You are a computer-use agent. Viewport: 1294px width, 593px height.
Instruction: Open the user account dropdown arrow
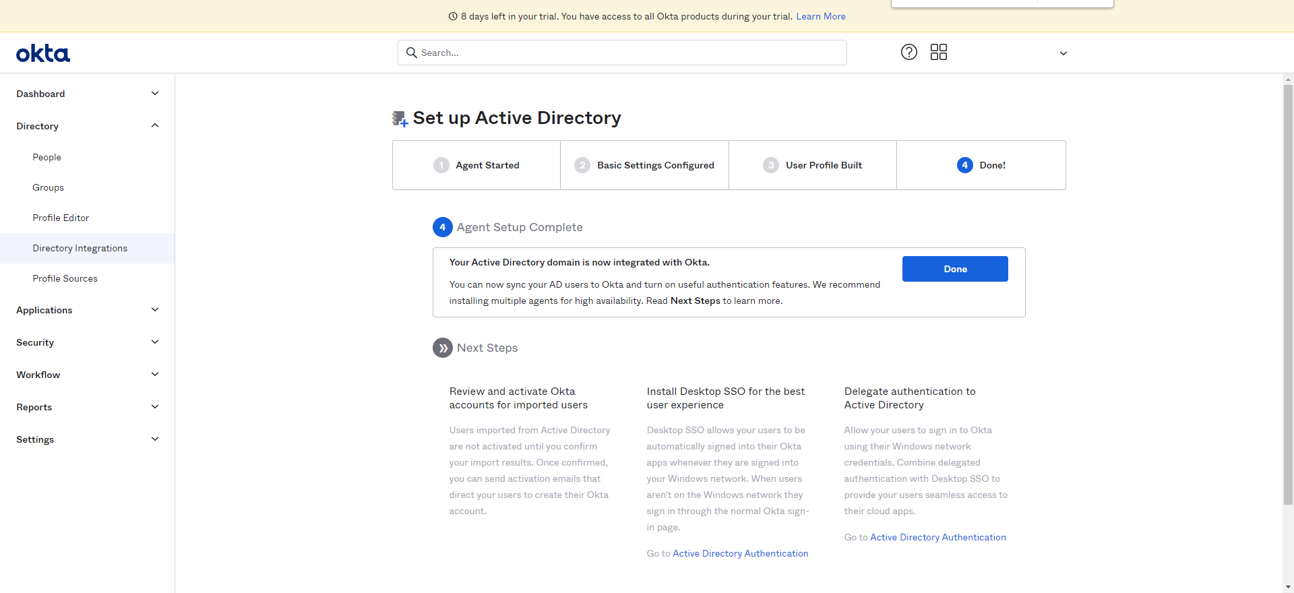coord(1064,53)
